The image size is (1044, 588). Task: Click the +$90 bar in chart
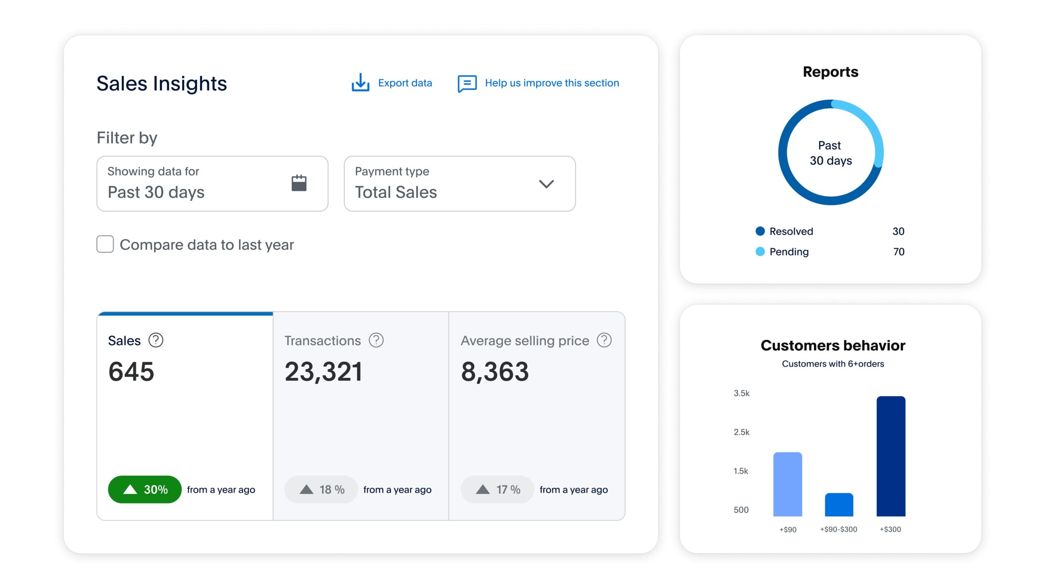[787, 484]
